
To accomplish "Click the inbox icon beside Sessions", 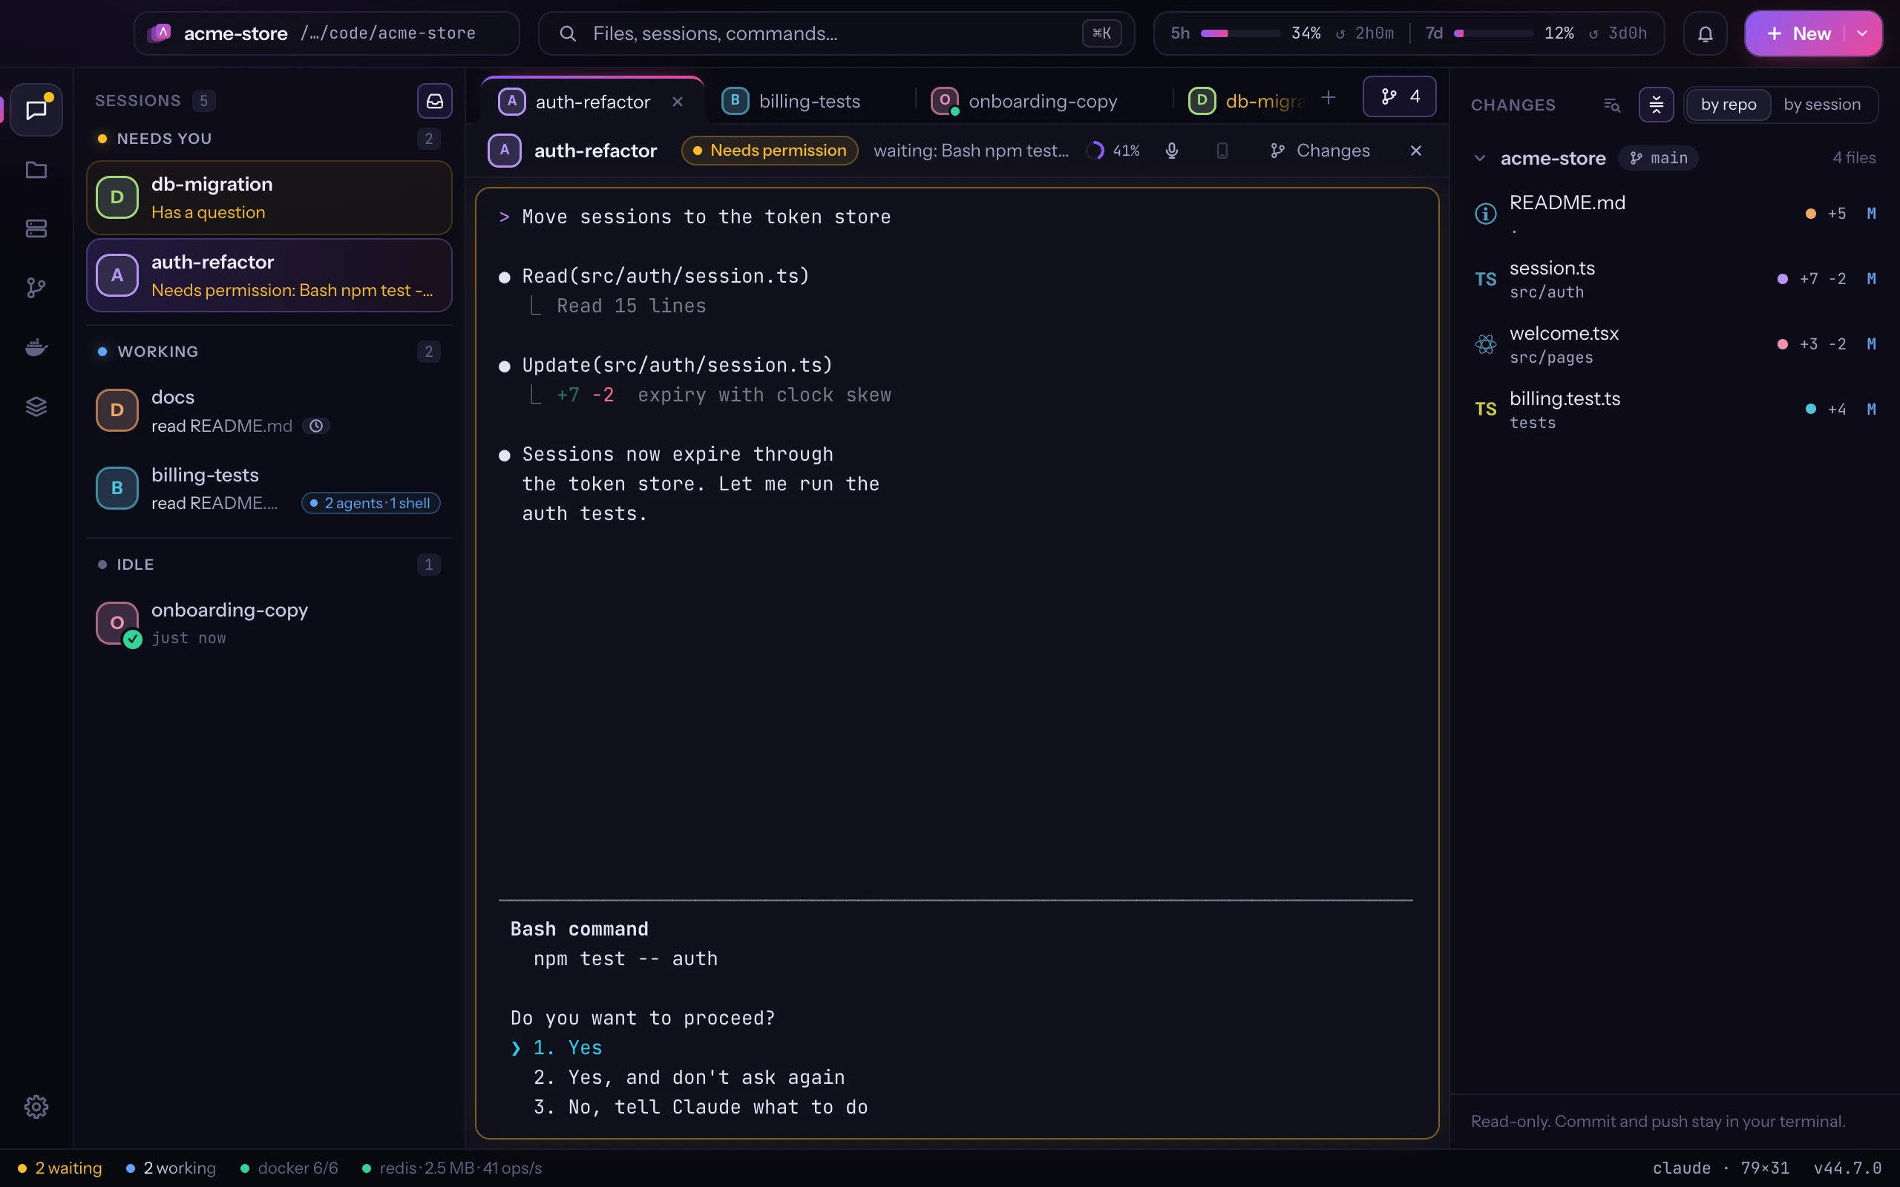I will coord(434,102).
